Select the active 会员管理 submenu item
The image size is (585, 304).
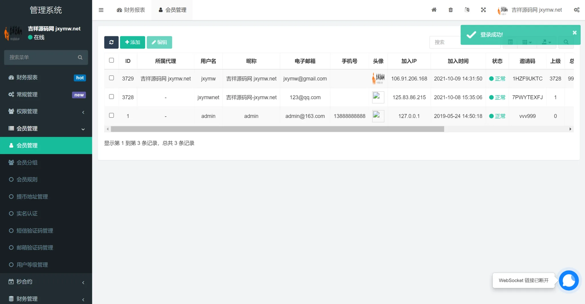[46, 146]
